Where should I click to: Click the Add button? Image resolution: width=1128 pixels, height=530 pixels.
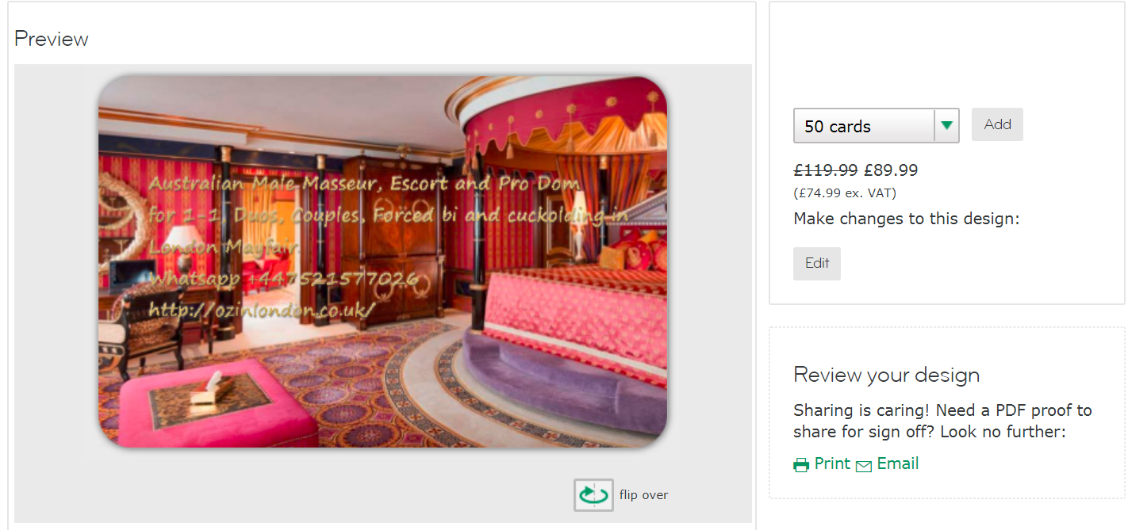coord(997,124)
